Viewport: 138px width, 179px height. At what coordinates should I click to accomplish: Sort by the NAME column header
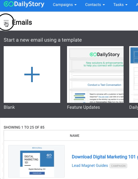75,136
